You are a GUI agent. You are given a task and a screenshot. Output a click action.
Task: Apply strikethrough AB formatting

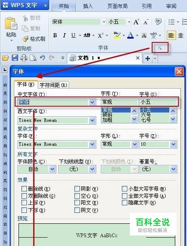[87, 35]
